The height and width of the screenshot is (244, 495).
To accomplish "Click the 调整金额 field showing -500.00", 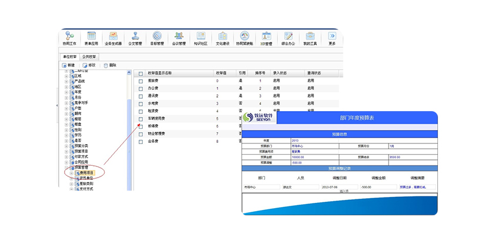I will [379, 187].
